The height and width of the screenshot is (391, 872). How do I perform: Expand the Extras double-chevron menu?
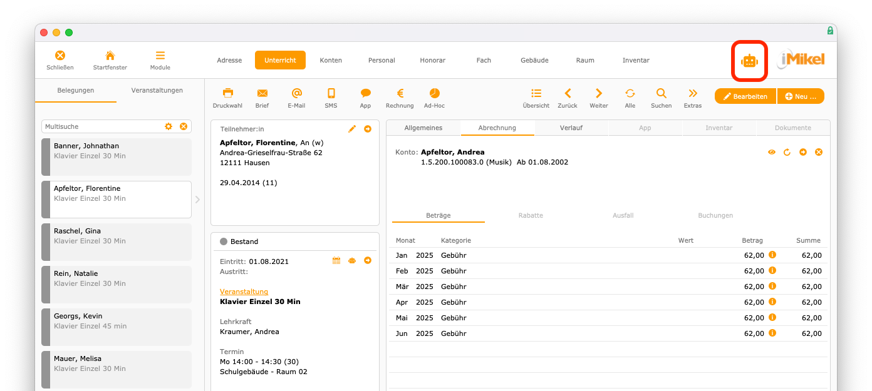tap(693, 93)
